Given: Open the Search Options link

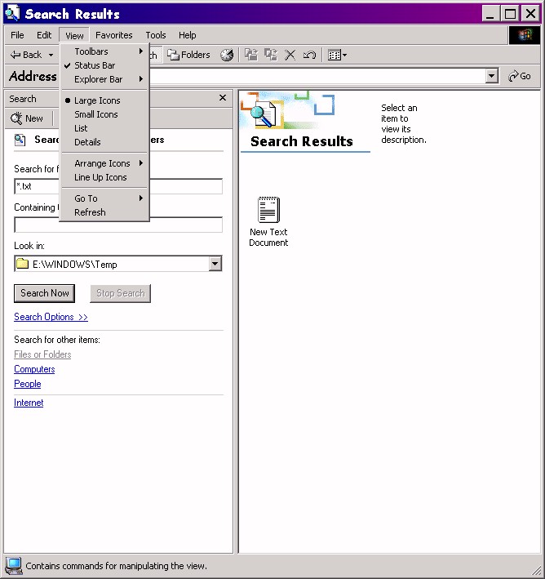Looking at the screenshot, I should pyautogui.click(x=51, y=317).
